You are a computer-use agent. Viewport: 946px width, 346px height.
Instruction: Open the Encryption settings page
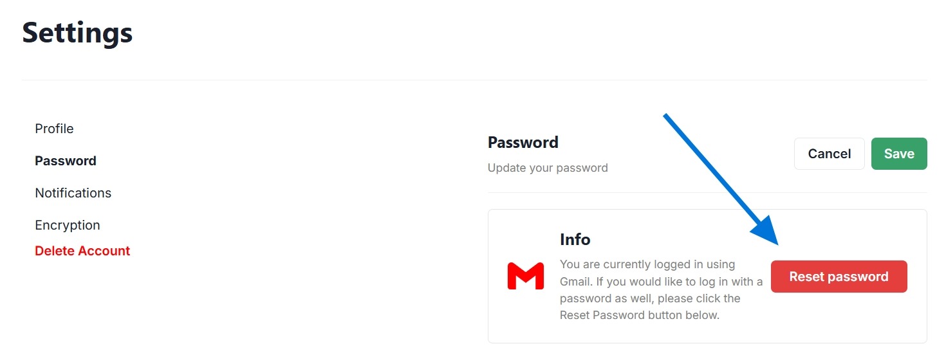coord(68,225)
